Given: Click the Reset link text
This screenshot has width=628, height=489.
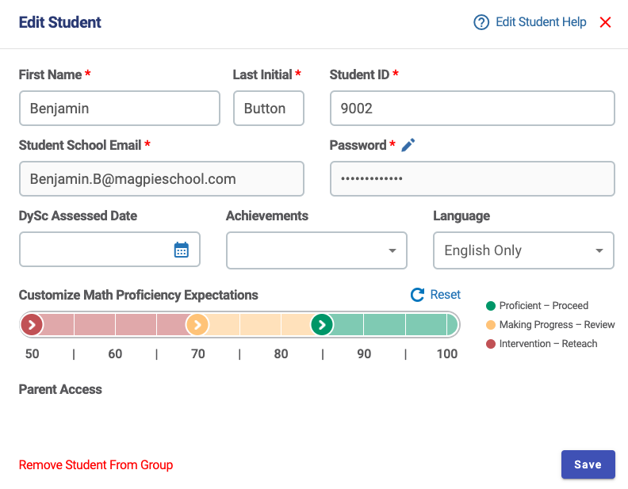Looking at the screenshot, I should coord(445,295).
